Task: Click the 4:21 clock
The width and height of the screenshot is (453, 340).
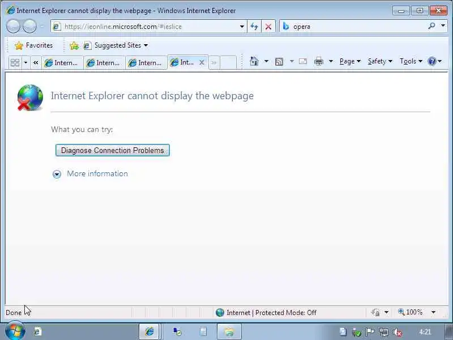Action: pos(425,331)
